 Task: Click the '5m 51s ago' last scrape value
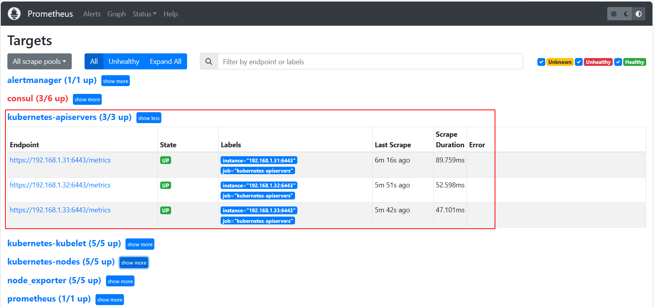coord(392,185)
